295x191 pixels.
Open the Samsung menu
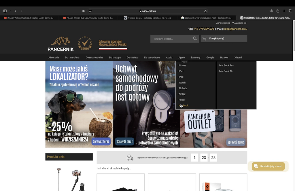tap(196, 58)
